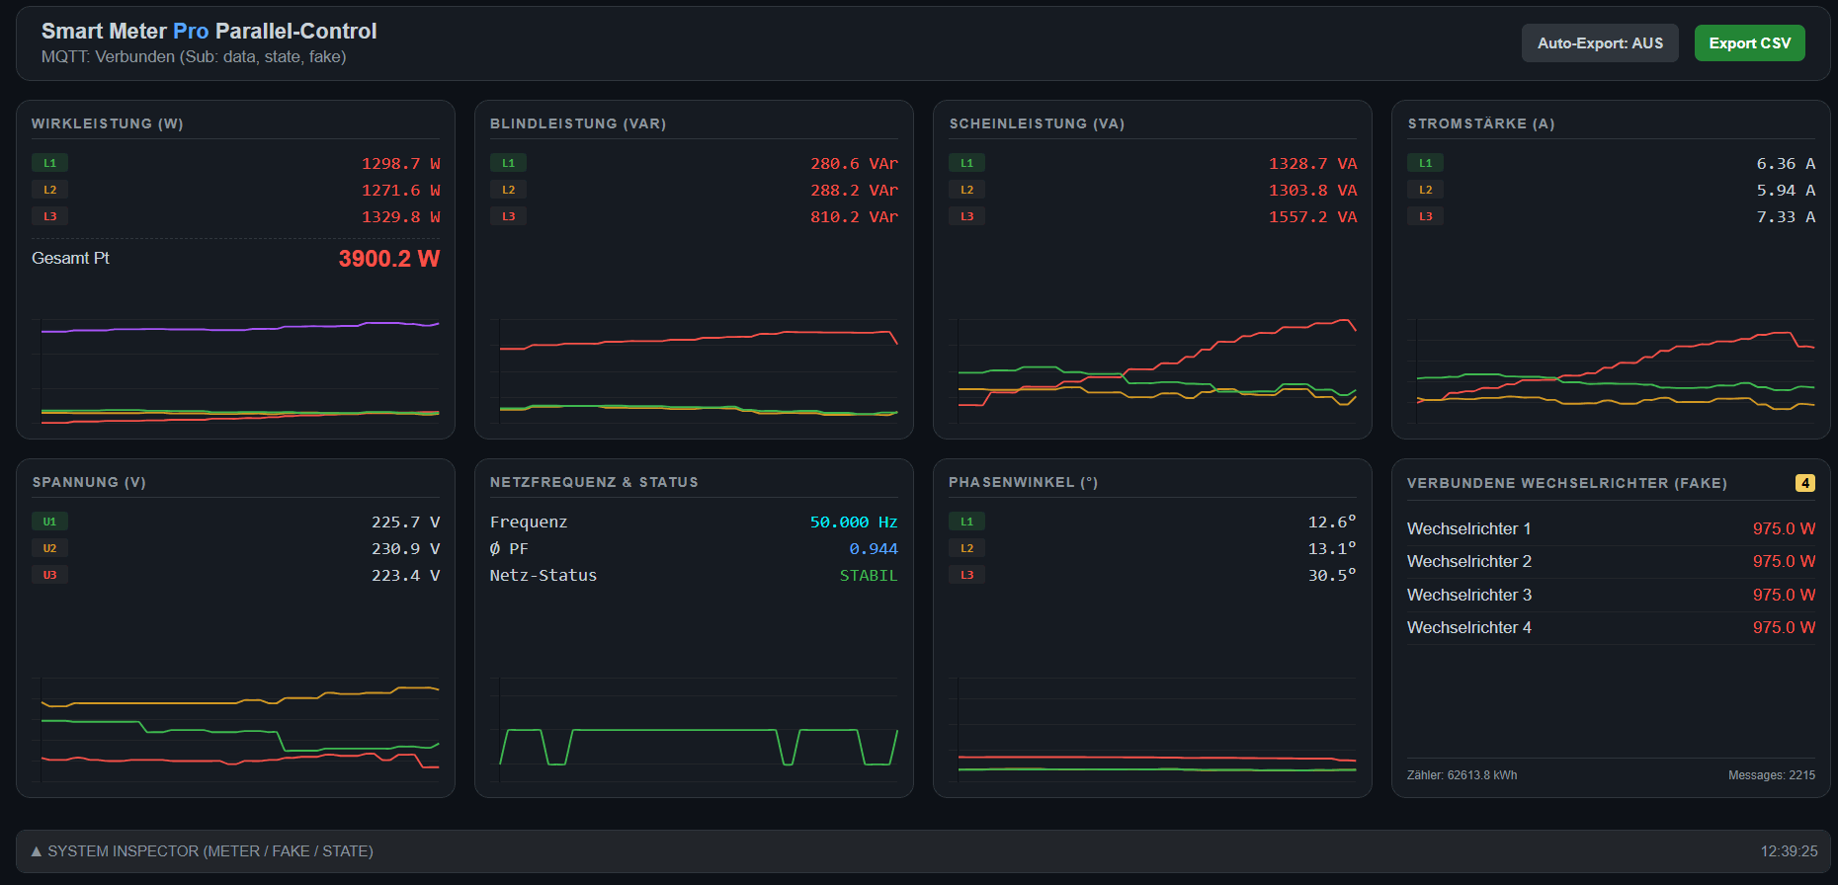Click the L3 badge in Stromstärke panel
This screenshot has width=1838, height=885.
[x=1425, y=216]
